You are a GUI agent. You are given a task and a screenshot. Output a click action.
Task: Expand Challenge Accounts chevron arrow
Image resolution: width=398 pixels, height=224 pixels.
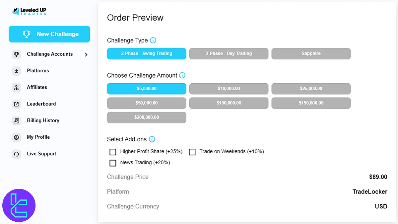(86, 54)
